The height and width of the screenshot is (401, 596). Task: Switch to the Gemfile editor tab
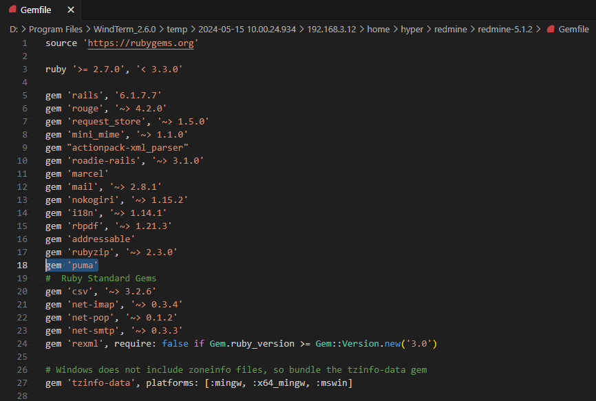pyautogui.click(x=36, y=10)
